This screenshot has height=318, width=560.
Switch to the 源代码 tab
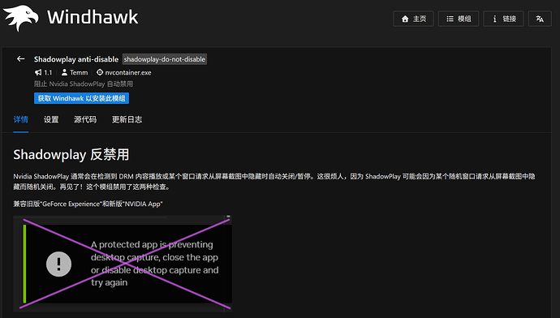point(85,119)
